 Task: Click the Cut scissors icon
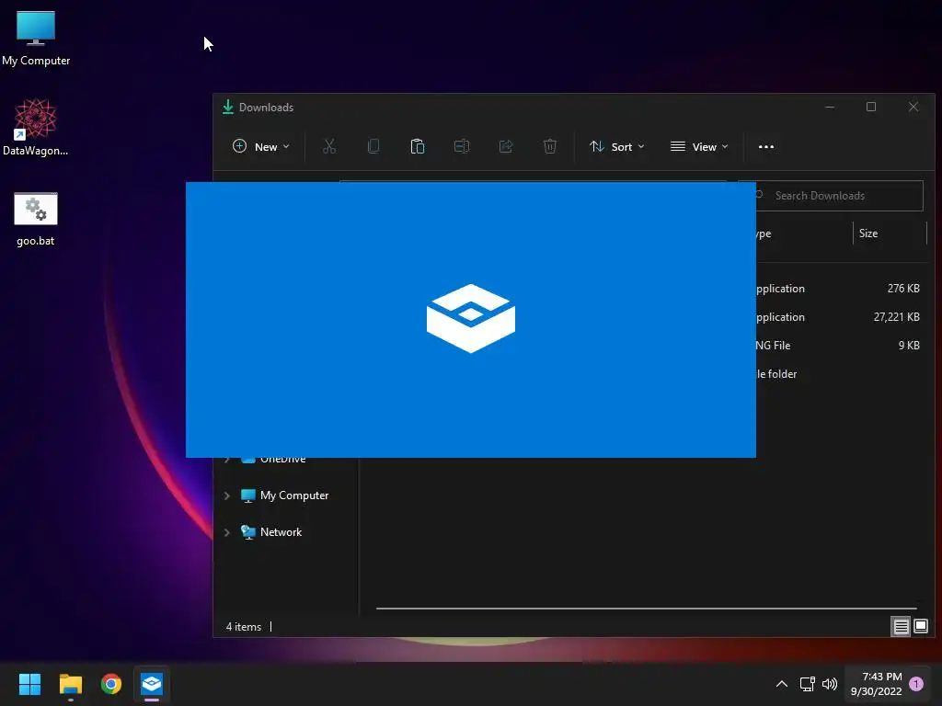pyautogui.click(x=329, y=146)
